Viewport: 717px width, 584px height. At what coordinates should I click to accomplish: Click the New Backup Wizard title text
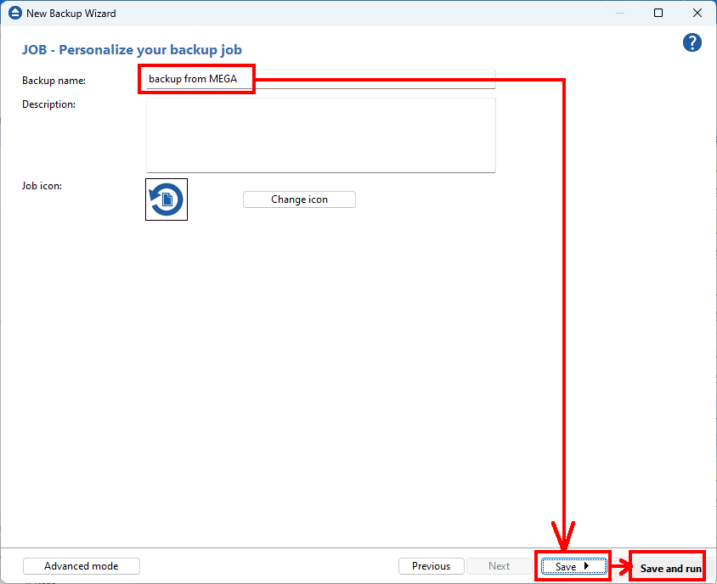coord(71,14)
